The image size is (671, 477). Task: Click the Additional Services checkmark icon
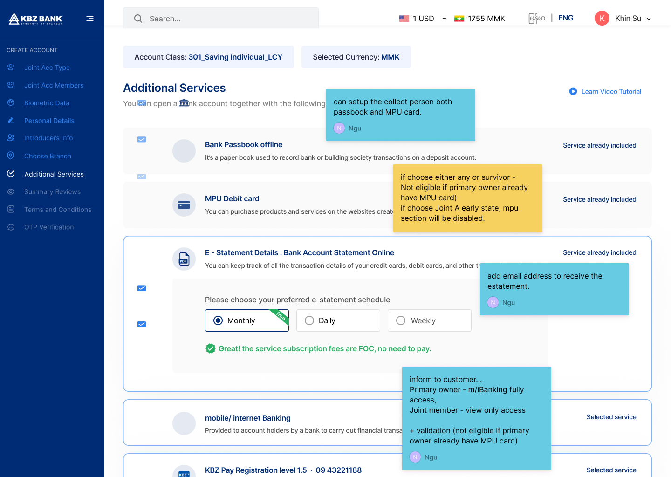[x=11, y=174]
